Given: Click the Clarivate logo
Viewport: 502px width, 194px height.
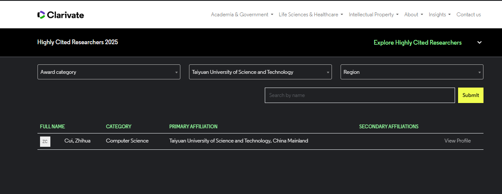Looking at the screenshot, I should click(x=61, y=15).
